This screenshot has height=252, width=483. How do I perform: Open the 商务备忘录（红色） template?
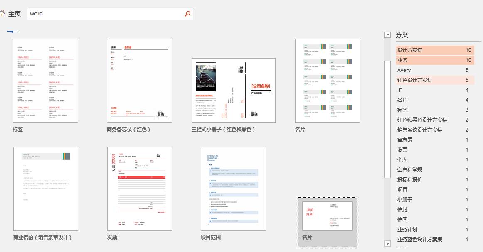140,81
